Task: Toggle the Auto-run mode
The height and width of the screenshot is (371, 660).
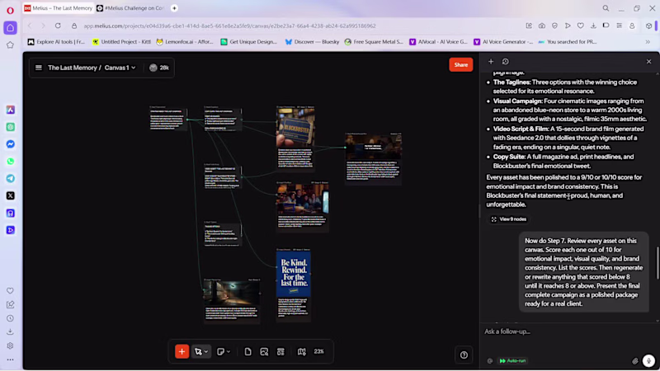Action: tap(512, 361)
